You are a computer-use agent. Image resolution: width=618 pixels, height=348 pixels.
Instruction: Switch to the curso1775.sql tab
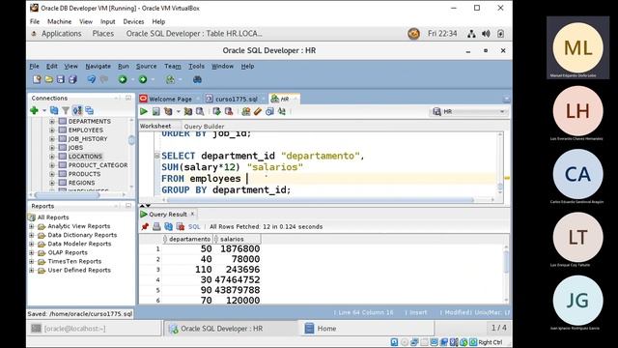click(x=236, y=99)
